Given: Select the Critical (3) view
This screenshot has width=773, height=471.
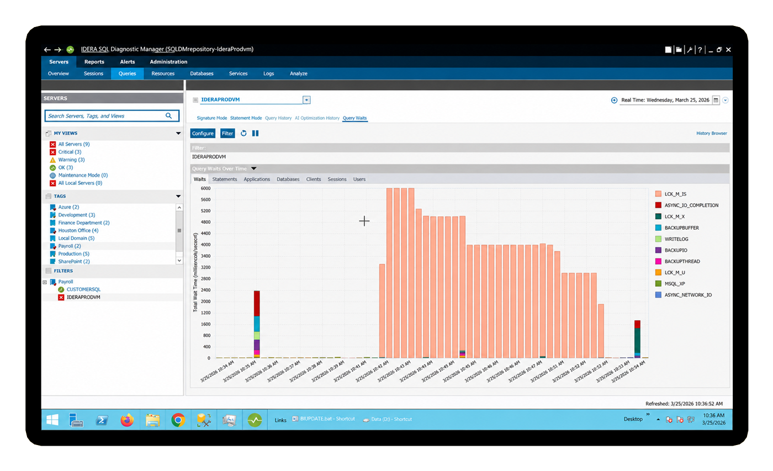Looking at the screenshot, I should [x=70, y=152].
